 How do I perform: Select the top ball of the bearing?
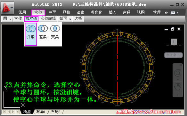click(x=117, y=34)
